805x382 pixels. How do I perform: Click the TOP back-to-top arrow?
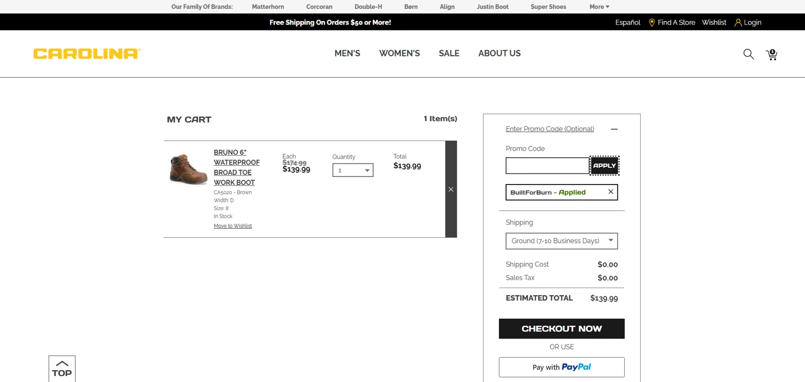click(x=62, y=369)
